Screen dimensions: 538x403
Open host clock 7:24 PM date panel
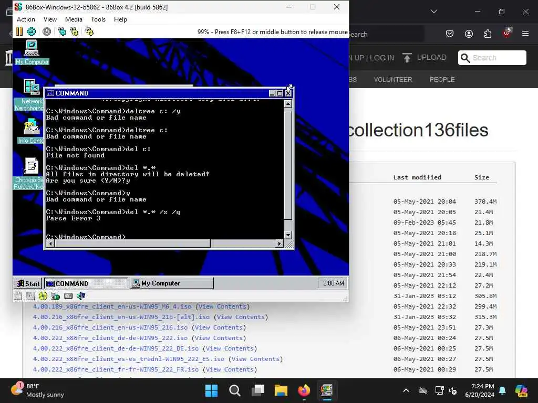480,390
